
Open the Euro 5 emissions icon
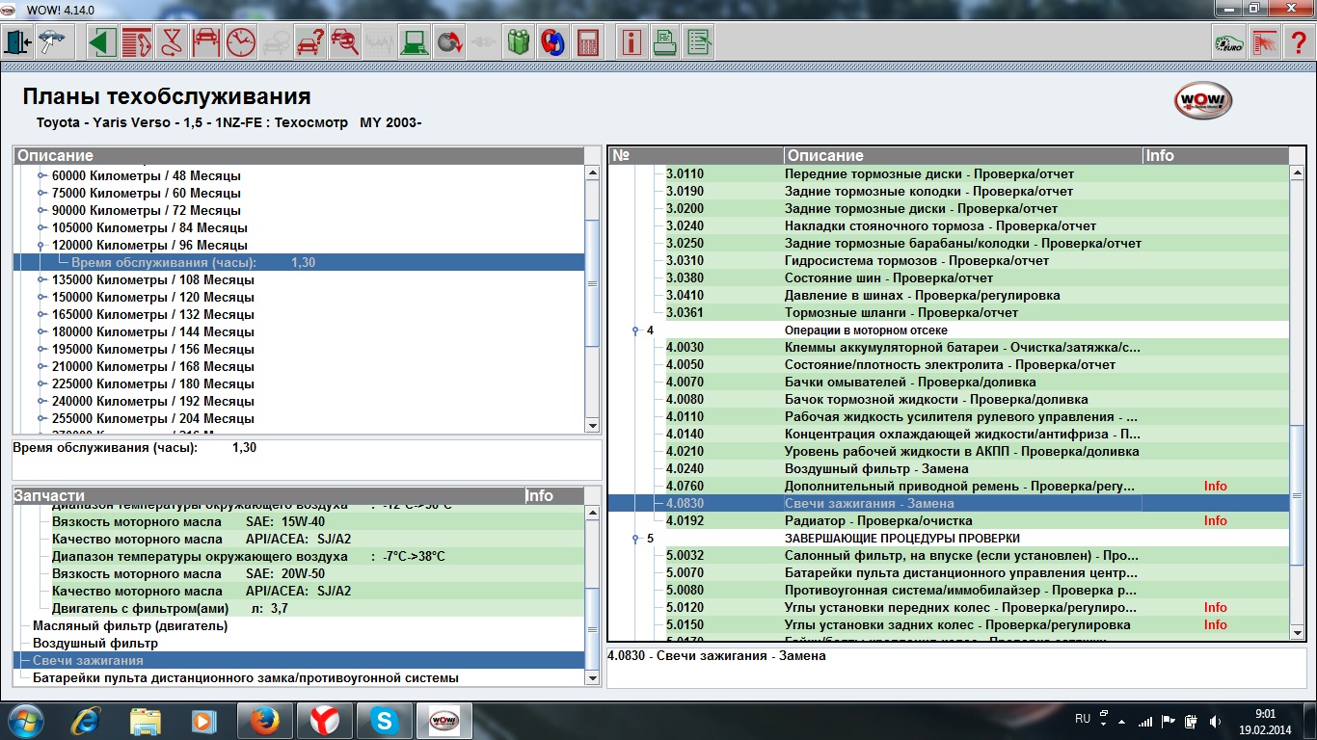1228,42
